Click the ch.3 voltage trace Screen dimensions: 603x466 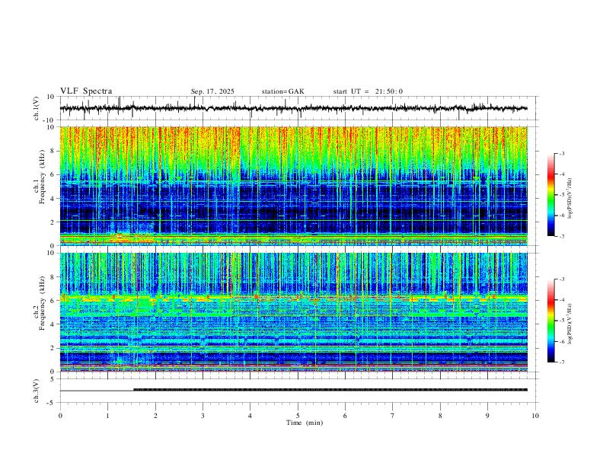click(x=293, y=391)
